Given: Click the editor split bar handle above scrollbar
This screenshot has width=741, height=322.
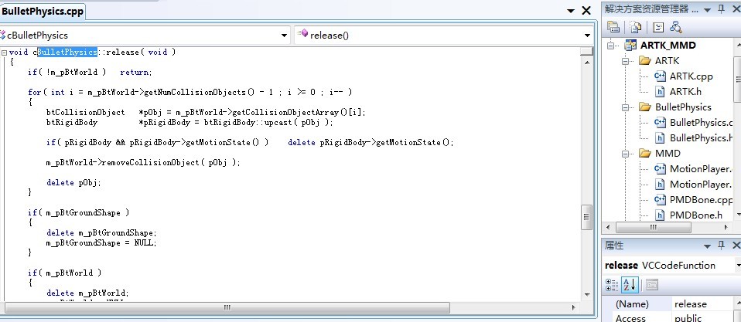Looking at the screenshot, I should click(x=586, y=51).
